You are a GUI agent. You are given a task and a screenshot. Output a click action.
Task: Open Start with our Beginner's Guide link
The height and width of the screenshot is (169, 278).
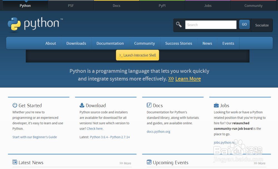pyautogui.click(x=34, y=137)
